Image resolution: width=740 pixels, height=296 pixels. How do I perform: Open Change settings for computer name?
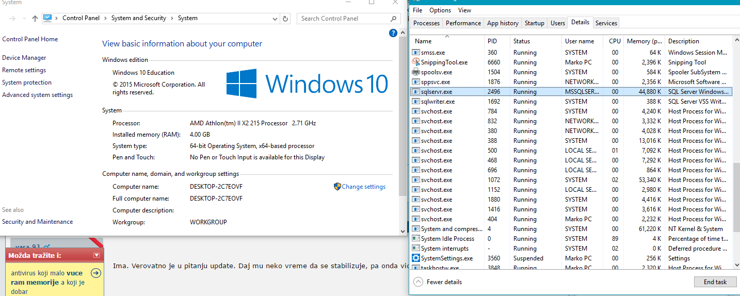point(363,187)
